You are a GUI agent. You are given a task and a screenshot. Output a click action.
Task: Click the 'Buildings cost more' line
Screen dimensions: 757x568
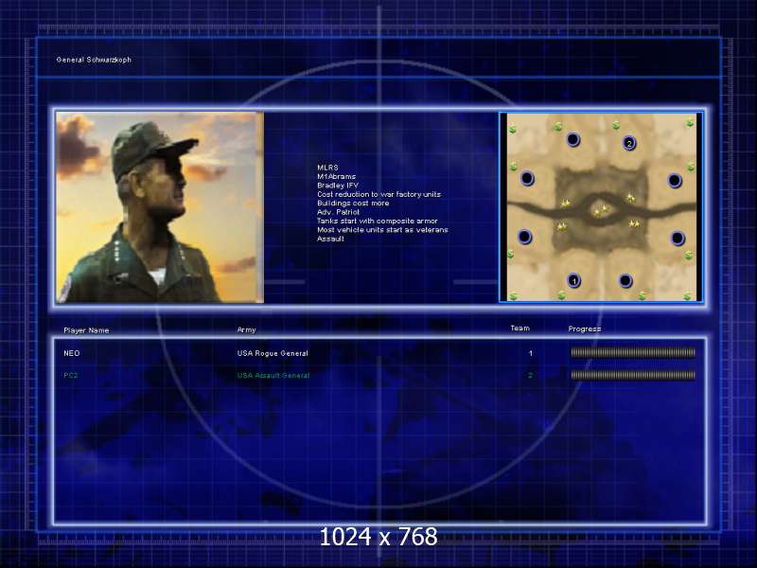[x=353, y=204]
